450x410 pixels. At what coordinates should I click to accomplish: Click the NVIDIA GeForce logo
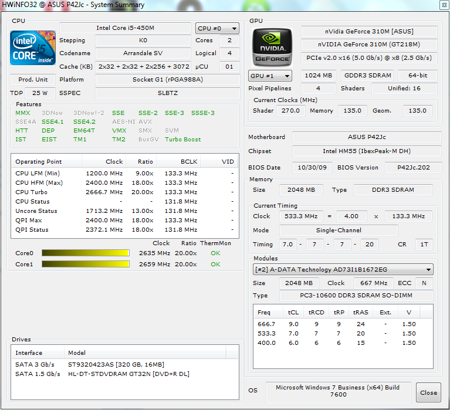tap(272, 48)
